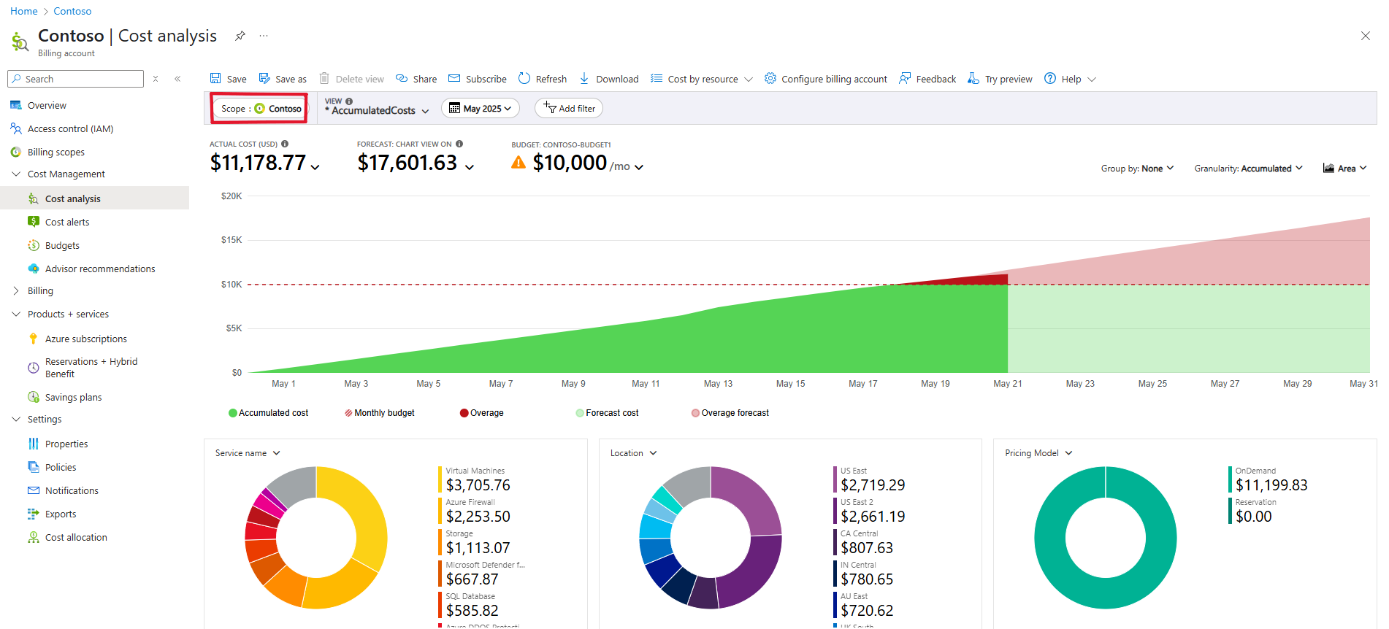Click the Refresh icon in toolbar

(524, 79)
